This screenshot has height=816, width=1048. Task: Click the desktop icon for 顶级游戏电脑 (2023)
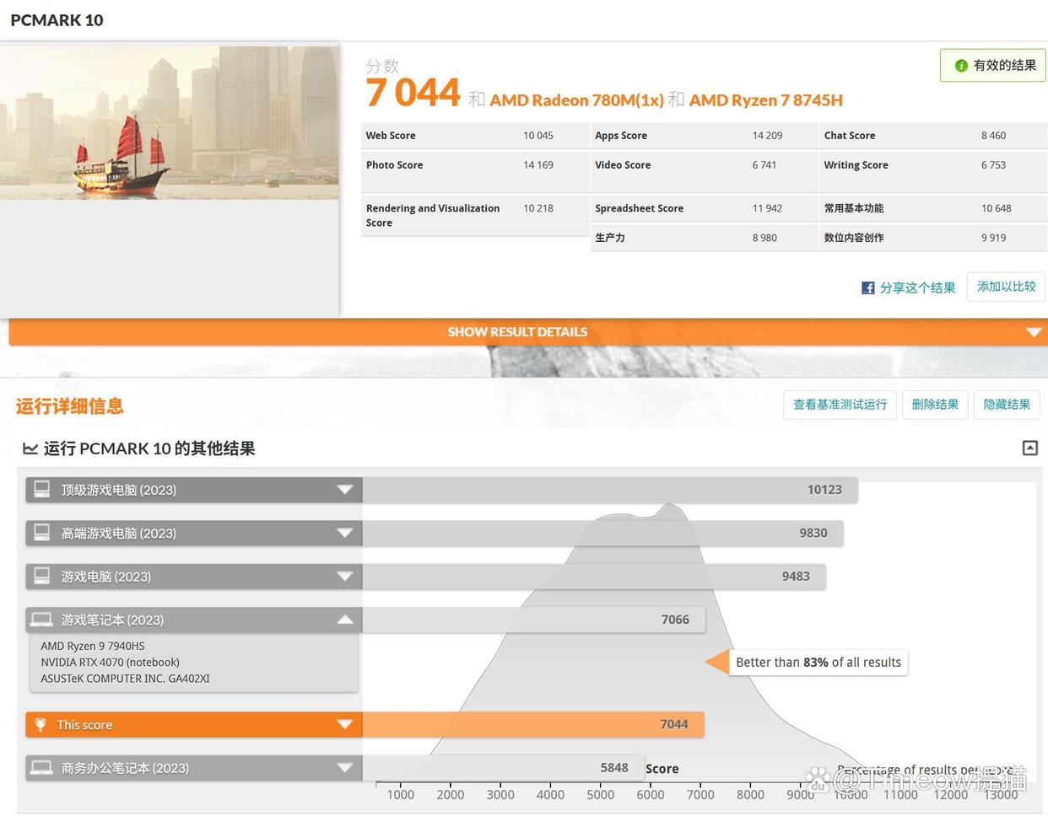tap(41, 489)
